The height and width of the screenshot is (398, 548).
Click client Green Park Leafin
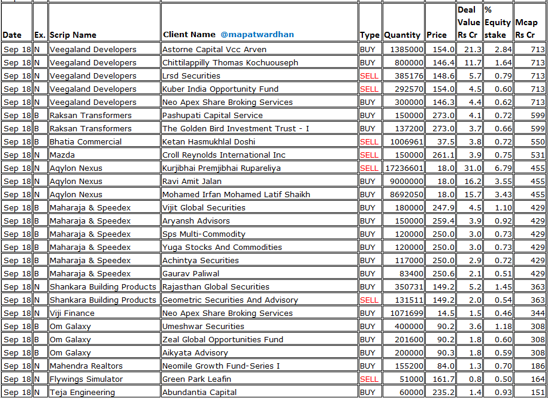196,379
